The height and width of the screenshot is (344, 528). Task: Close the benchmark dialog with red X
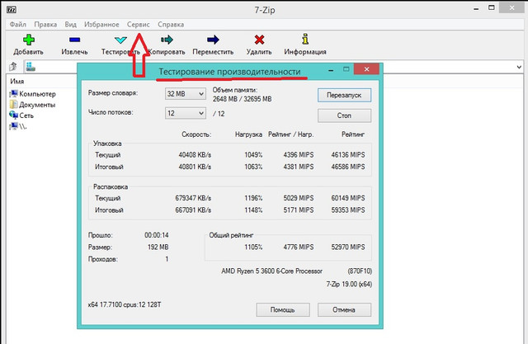point(366,69)
